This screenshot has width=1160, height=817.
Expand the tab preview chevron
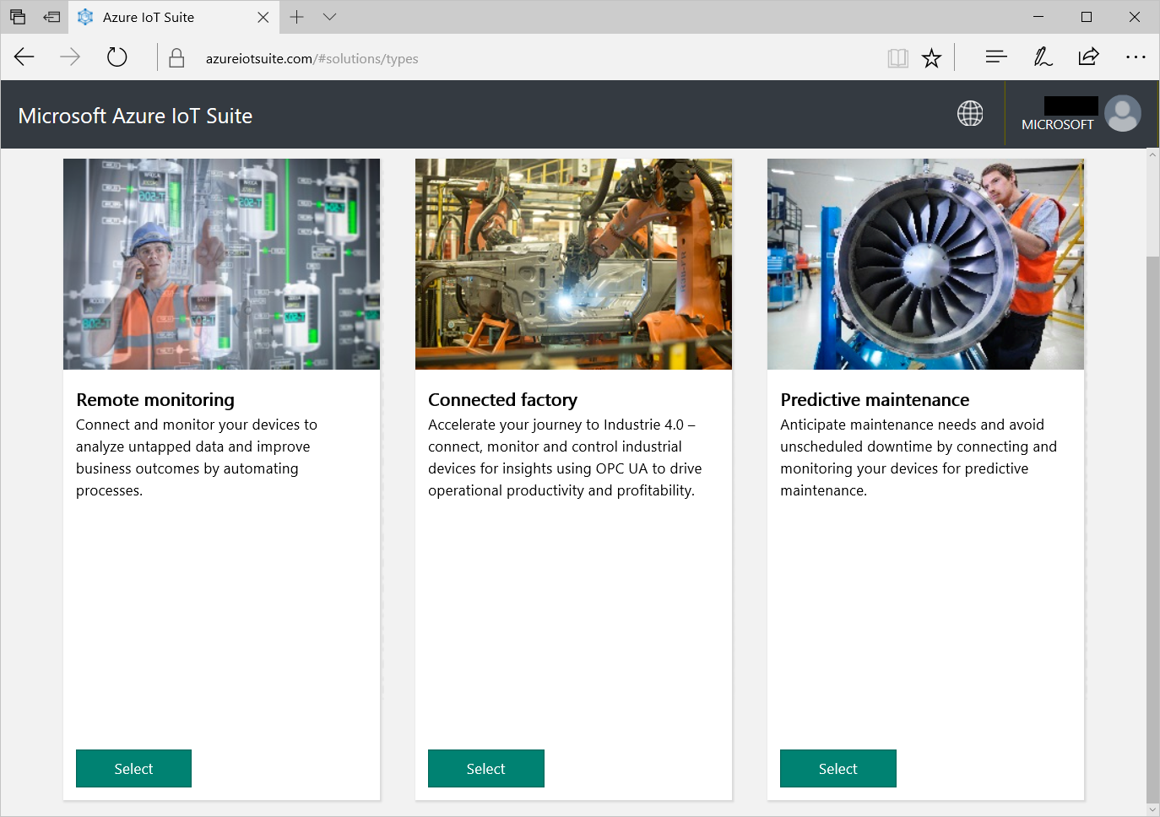coord(330,17)
